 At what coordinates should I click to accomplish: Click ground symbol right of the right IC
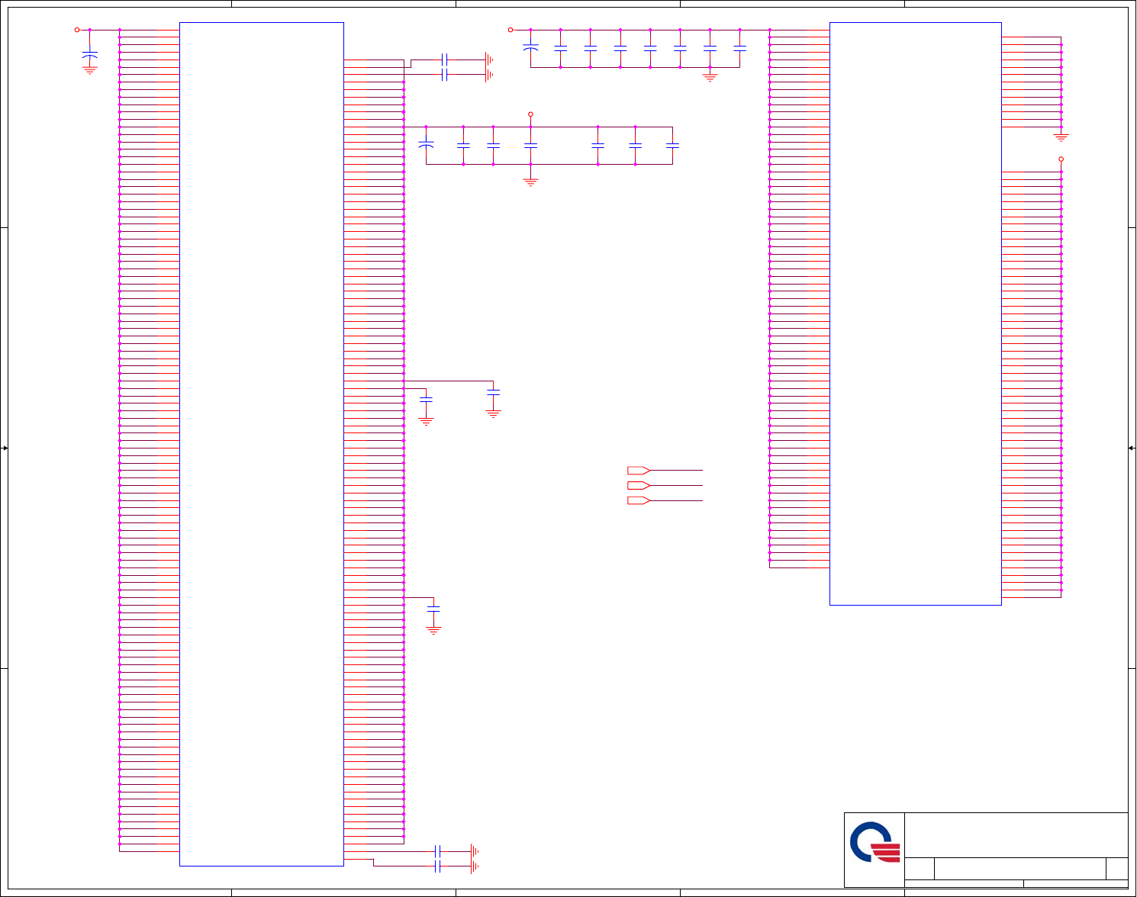(x=1061, y=137)
